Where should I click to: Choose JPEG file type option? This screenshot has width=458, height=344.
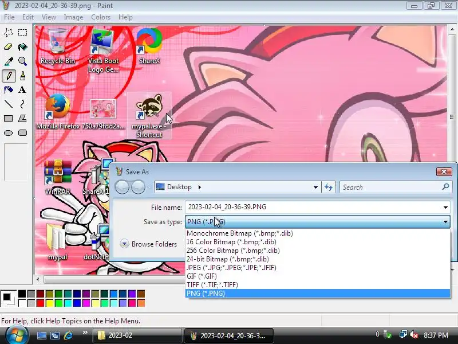[x=318, y=268]
